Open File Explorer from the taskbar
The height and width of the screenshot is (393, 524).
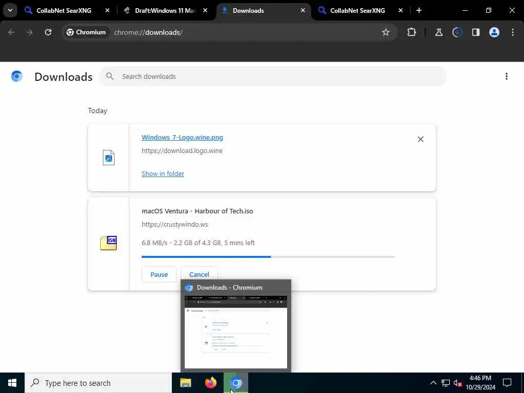(185, 383)
